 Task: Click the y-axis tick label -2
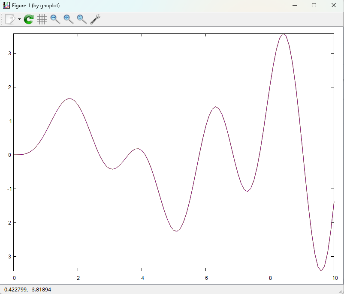[8, 222]
